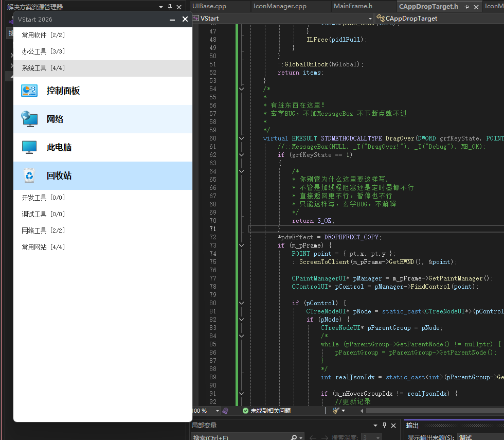Viewport: 504px width, 440px height.
Task: Switch to the UIBase.cpp tab
Action: 209,6
